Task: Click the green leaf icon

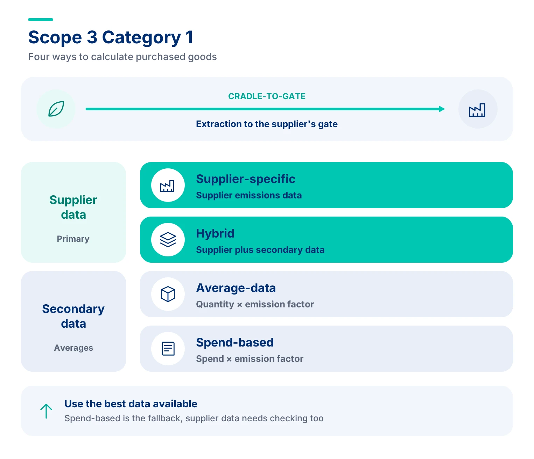Action: (56, 109)
